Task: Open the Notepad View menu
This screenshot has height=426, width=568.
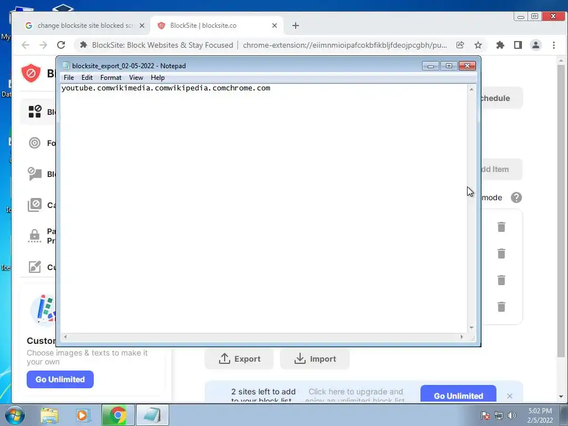Action: (x=136, y=78)
